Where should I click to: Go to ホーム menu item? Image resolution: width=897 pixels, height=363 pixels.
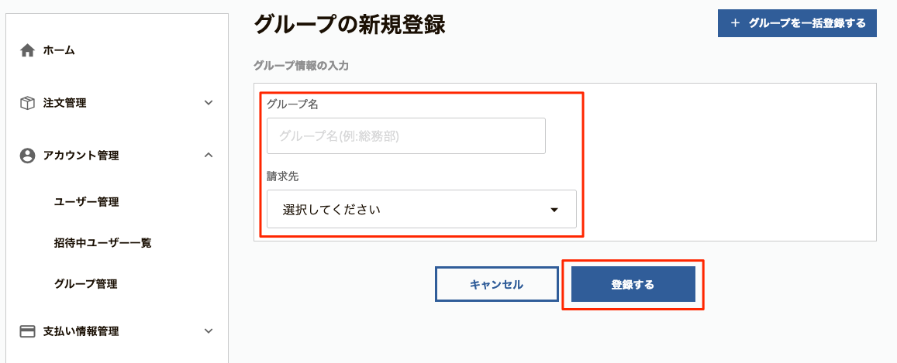click(59, 51)
